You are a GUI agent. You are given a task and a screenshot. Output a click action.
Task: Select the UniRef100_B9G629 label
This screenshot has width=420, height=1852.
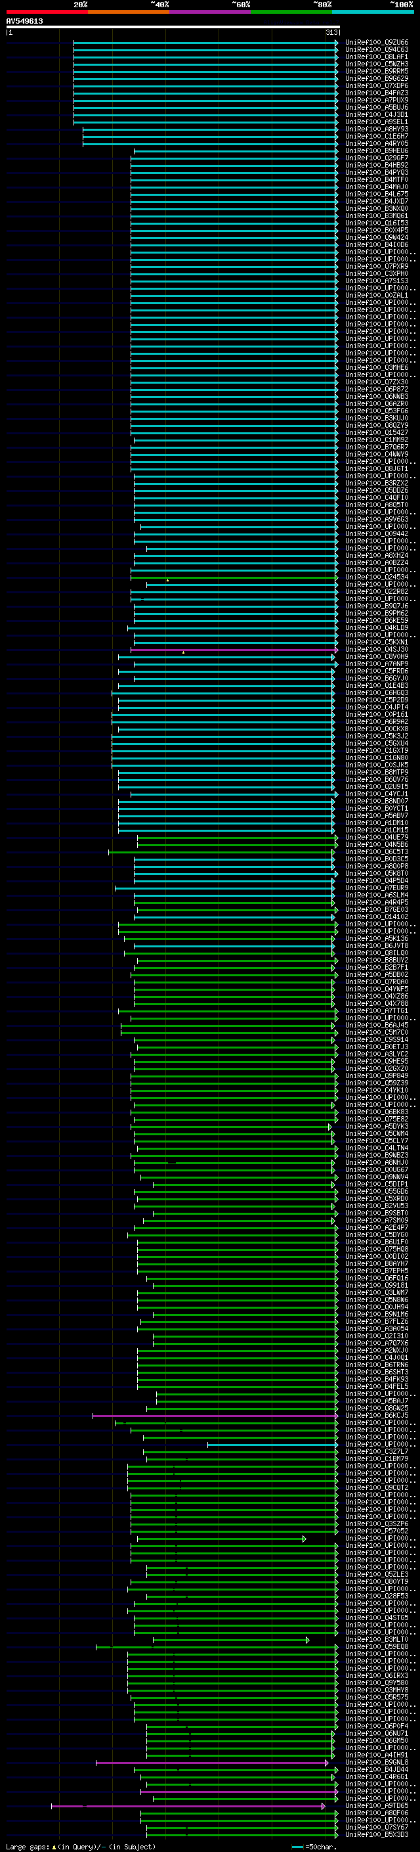coord(377,78)
